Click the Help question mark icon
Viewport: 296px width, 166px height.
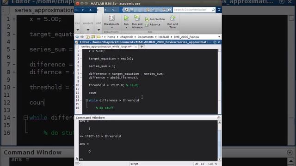(169, 10)
